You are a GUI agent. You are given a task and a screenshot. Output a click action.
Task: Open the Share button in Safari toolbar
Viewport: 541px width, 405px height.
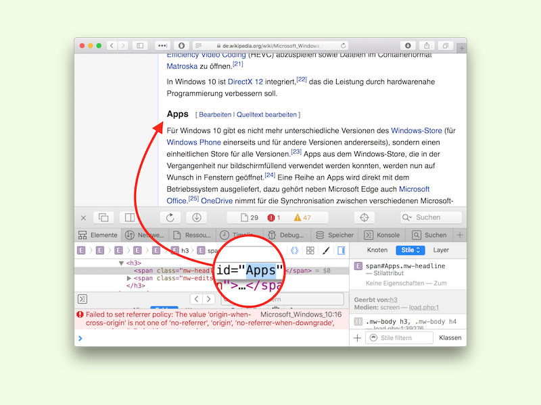427,45
